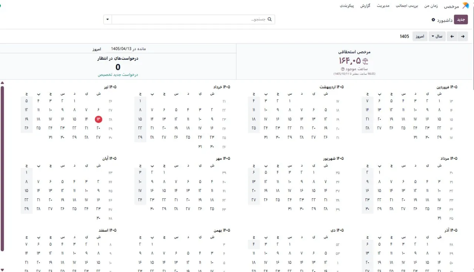Click the help question mark near ساعت موجود

click(343, 69)
